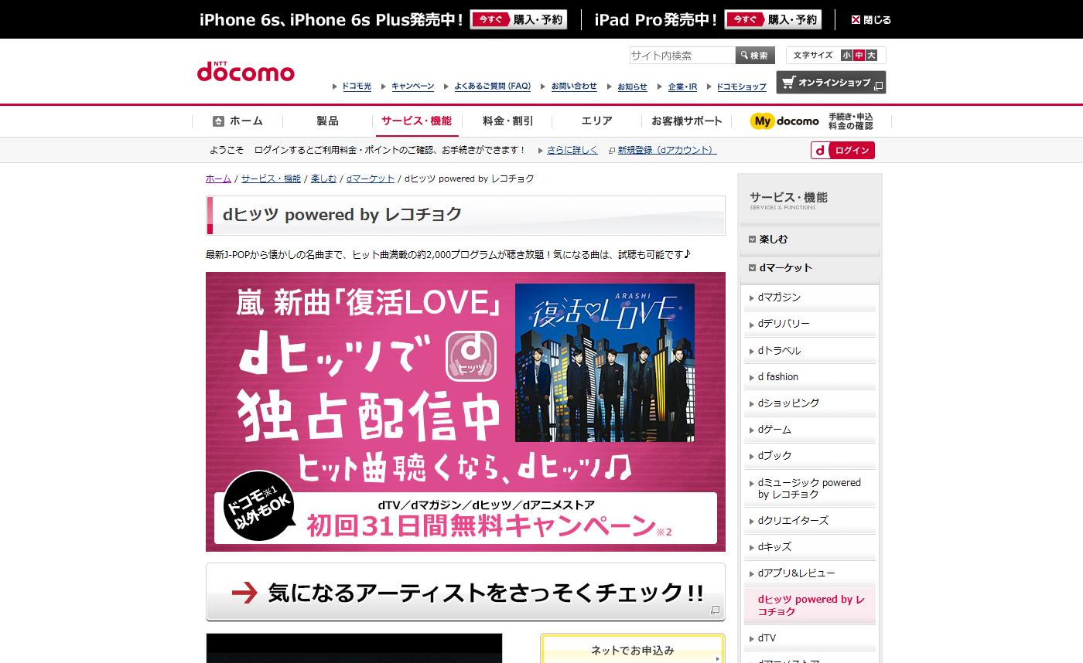Click the 初回31日間無料キャンペーン banner strip
This screenshot has height=663, width=1083.
[466, 518]
